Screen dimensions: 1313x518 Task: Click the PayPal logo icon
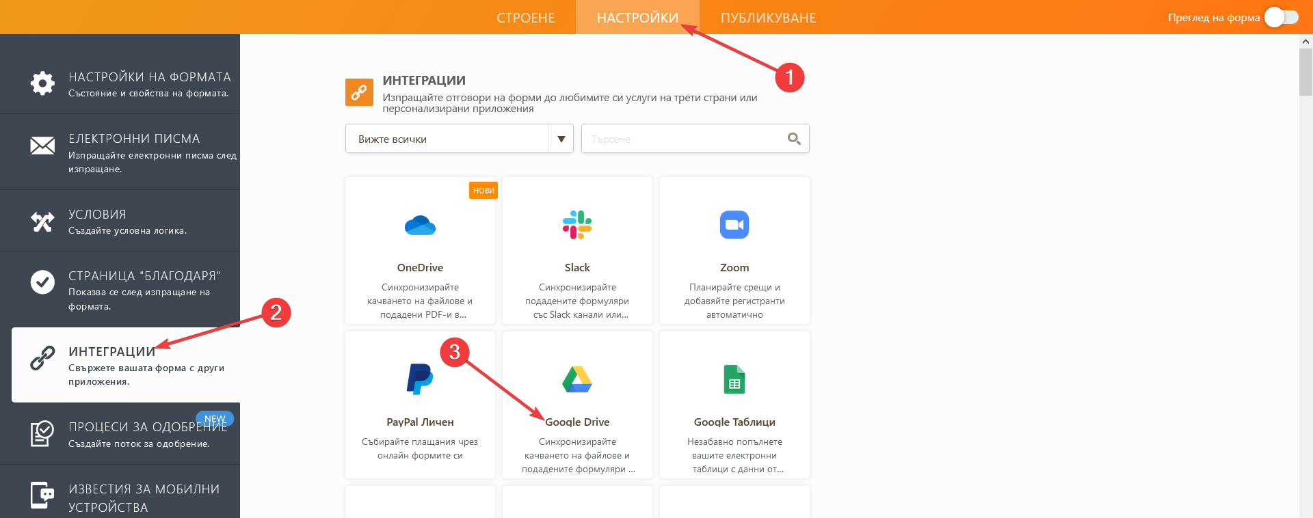click(x=419, y=379)
